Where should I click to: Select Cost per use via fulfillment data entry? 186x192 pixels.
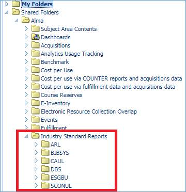[x=108, y=87]
